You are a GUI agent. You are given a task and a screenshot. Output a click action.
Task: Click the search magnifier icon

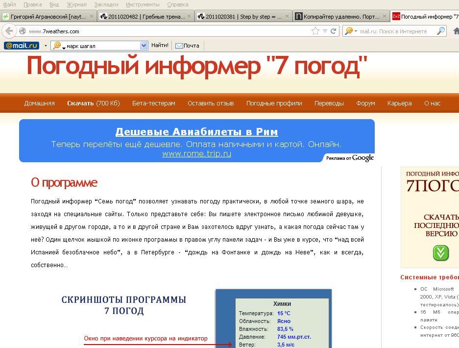pos(440,31)
